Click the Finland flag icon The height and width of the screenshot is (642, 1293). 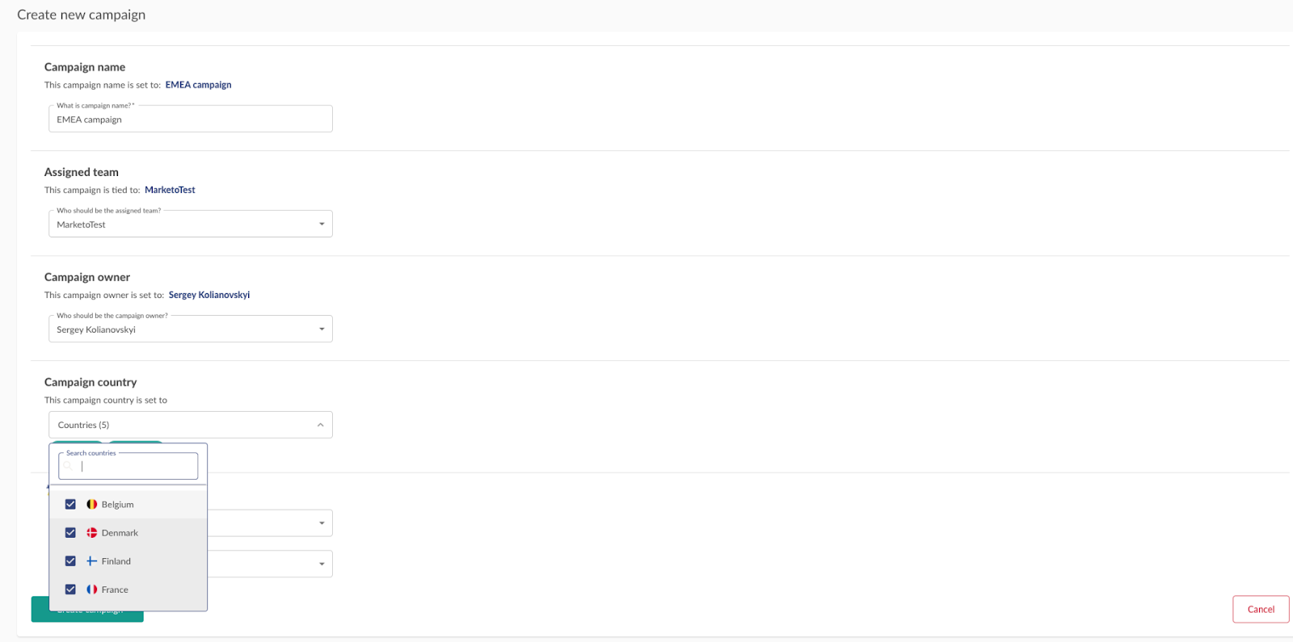92,561
